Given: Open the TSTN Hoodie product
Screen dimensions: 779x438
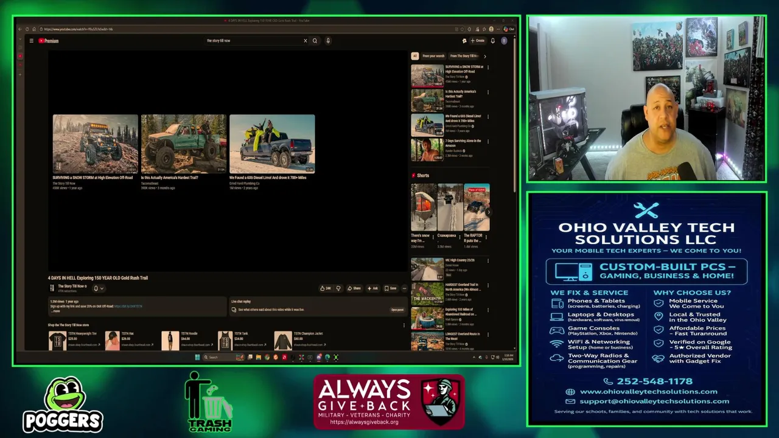Looking at the screenshot, I should click(187, 340).
